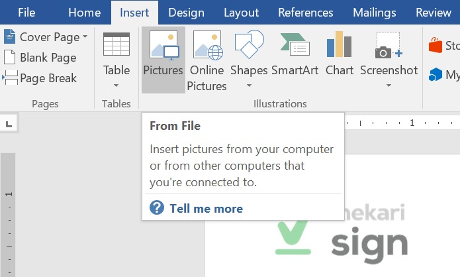
Task: Open the Design tab
Action: click(186, 13)
